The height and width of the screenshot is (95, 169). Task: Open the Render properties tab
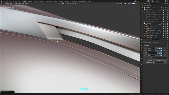click(141, 46)
